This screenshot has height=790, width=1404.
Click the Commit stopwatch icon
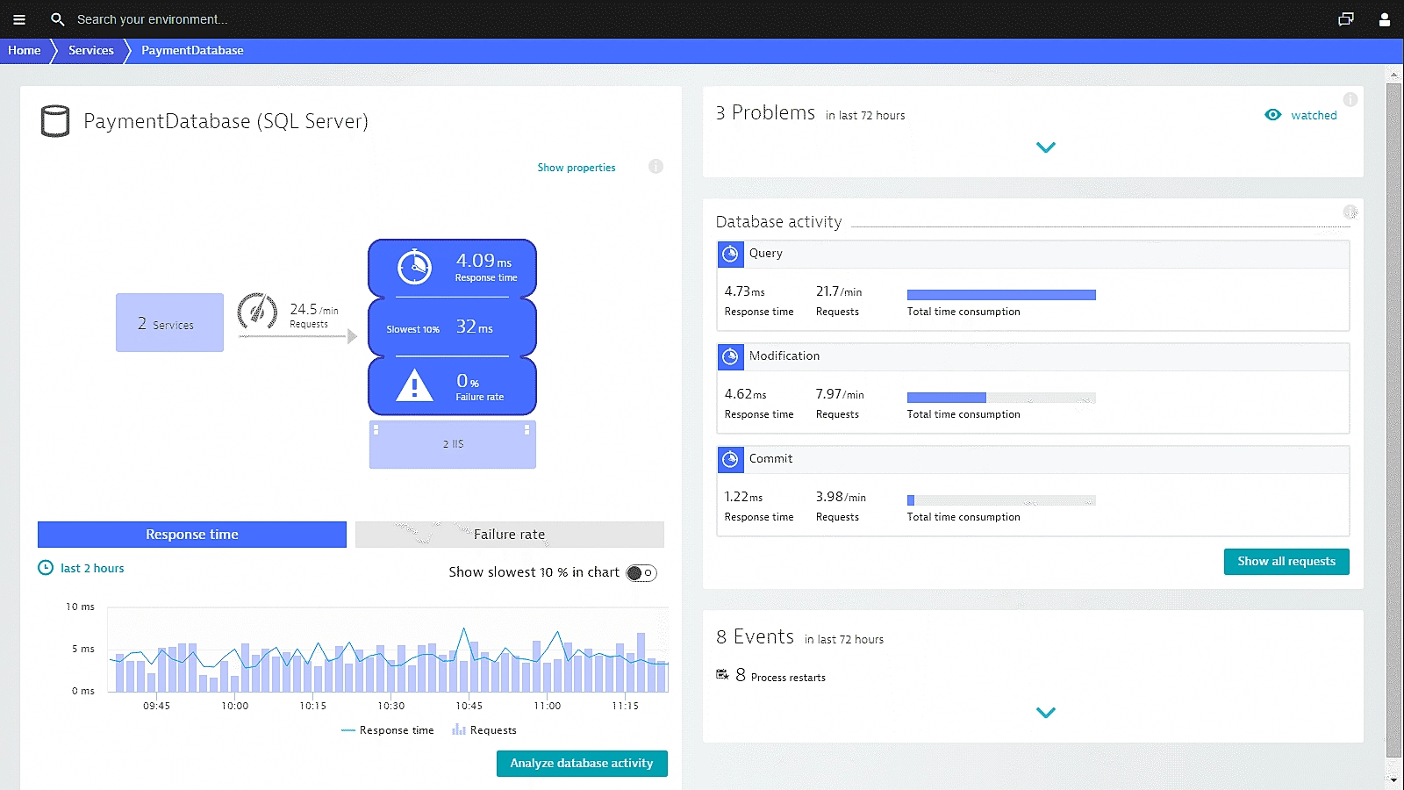tap(730, 459)
